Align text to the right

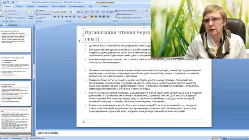point(100,17)
